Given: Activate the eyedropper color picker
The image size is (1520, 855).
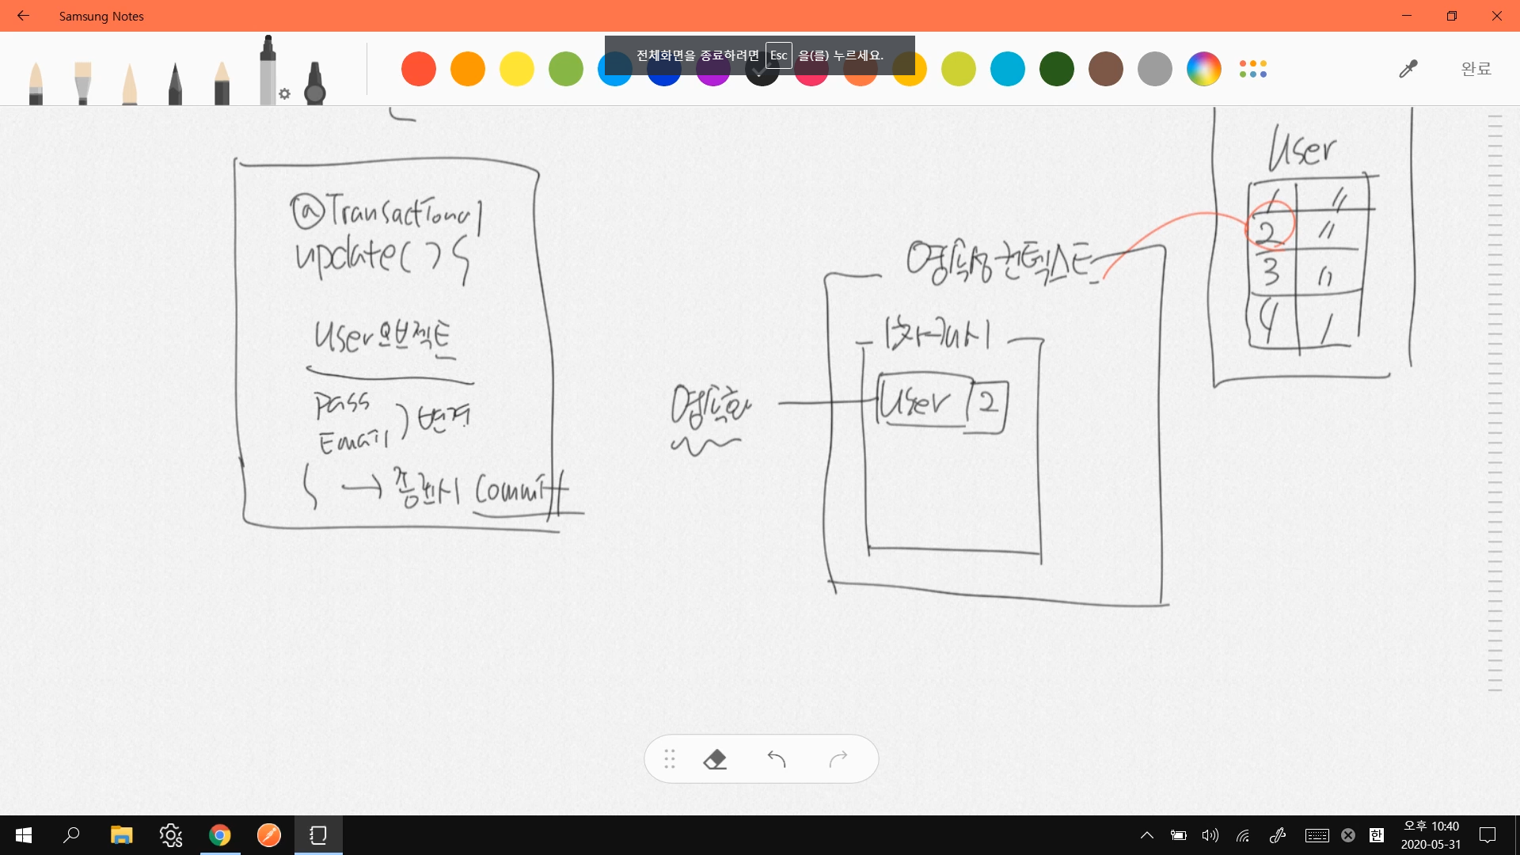Looking at the screenshot, I should pos(1408,70).
